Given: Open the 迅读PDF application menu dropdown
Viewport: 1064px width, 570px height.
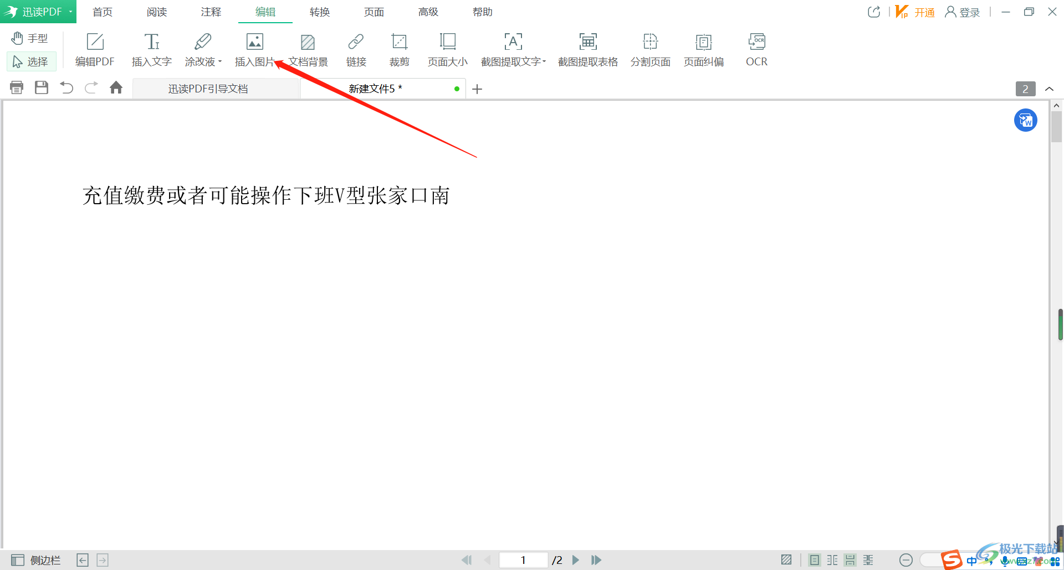Looking at the screenshot, I should click(x=38, y=12).
